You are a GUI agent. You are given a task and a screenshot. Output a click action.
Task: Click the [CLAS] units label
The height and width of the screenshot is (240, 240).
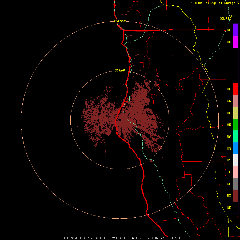pyautogui.click(x=225, y=18)
